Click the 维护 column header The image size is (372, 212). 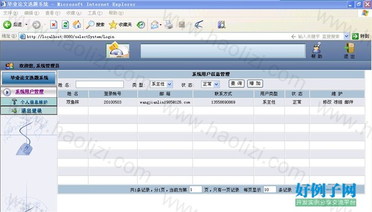pyautogui.click(x=337, y=94)
